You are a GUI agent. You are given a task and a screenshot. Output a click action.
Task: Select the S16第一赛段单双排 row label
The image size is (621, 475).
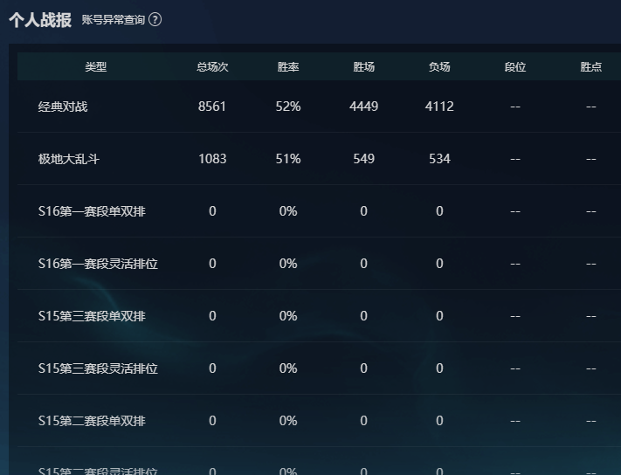[x=92, y=211]
